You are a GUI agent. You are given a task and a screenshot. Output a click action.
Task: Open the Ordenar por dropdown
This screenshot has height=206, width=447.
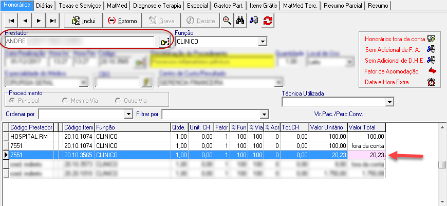128,114
